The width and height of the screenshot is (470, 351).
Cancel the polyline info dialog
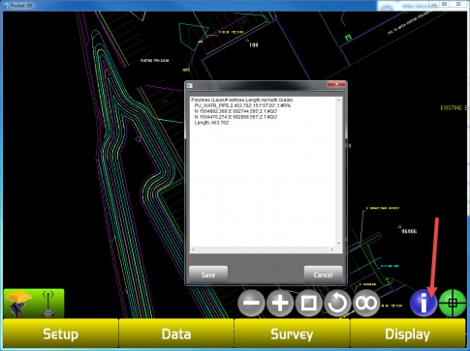click(x=323, y=275)
